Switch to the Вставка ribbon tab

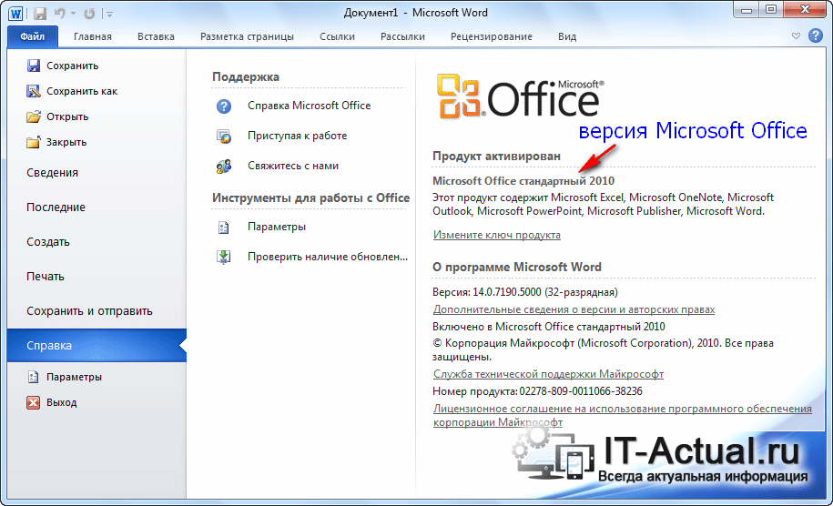coord(156,36)
